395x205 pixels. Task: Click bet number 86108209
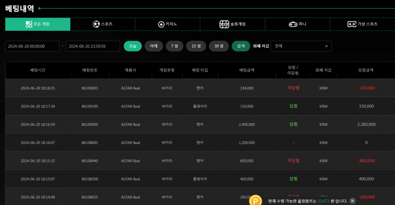[90, 179]
